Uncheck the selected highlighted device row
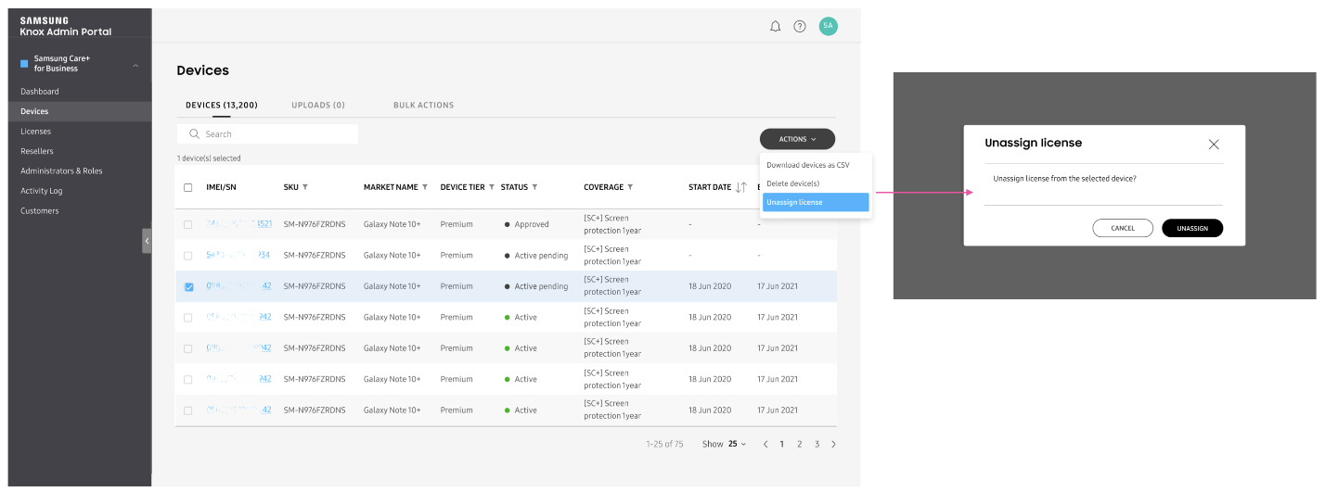The height and width of the screenshot is (492, 1325). tap(188, 286)
